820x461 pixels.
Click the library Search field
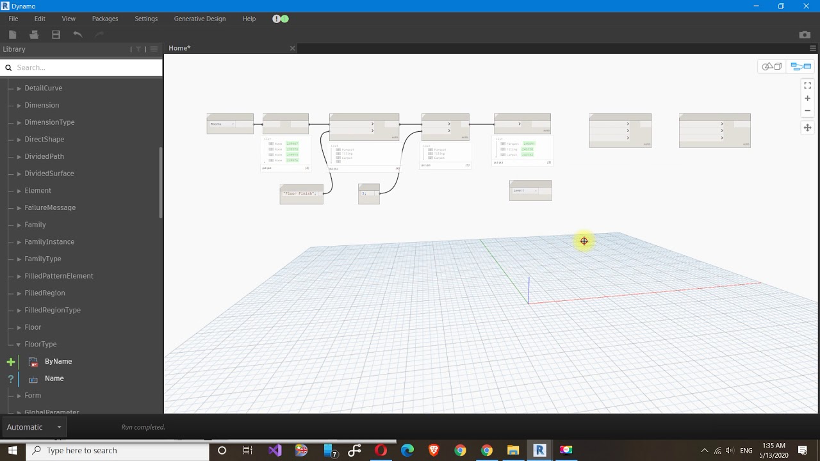pyautogui.click(x=81, y=67)
